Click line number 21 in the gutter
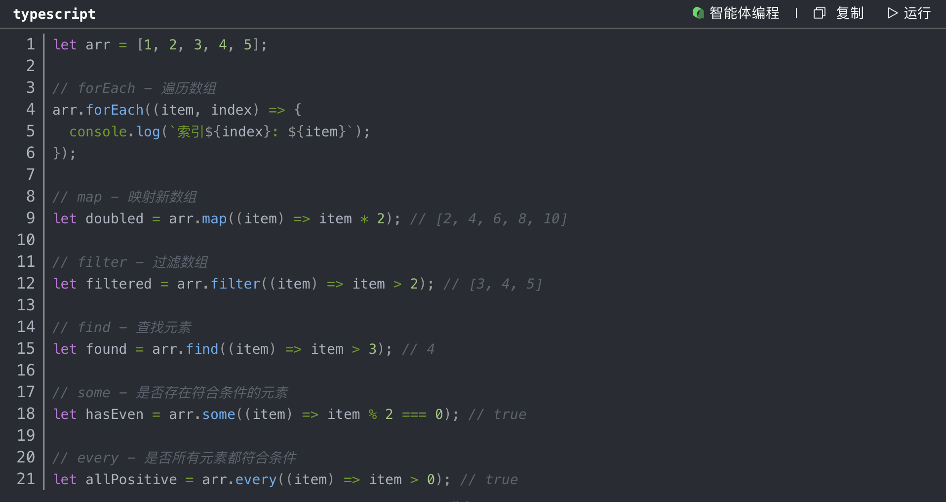 pyautogui.click(x=26, y=479)
